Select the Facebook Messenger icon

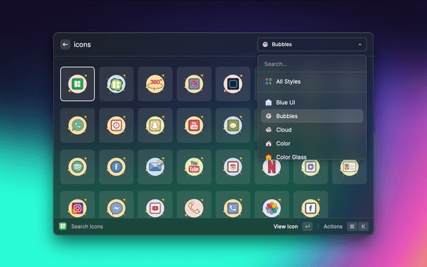click(x=116, y=208)
